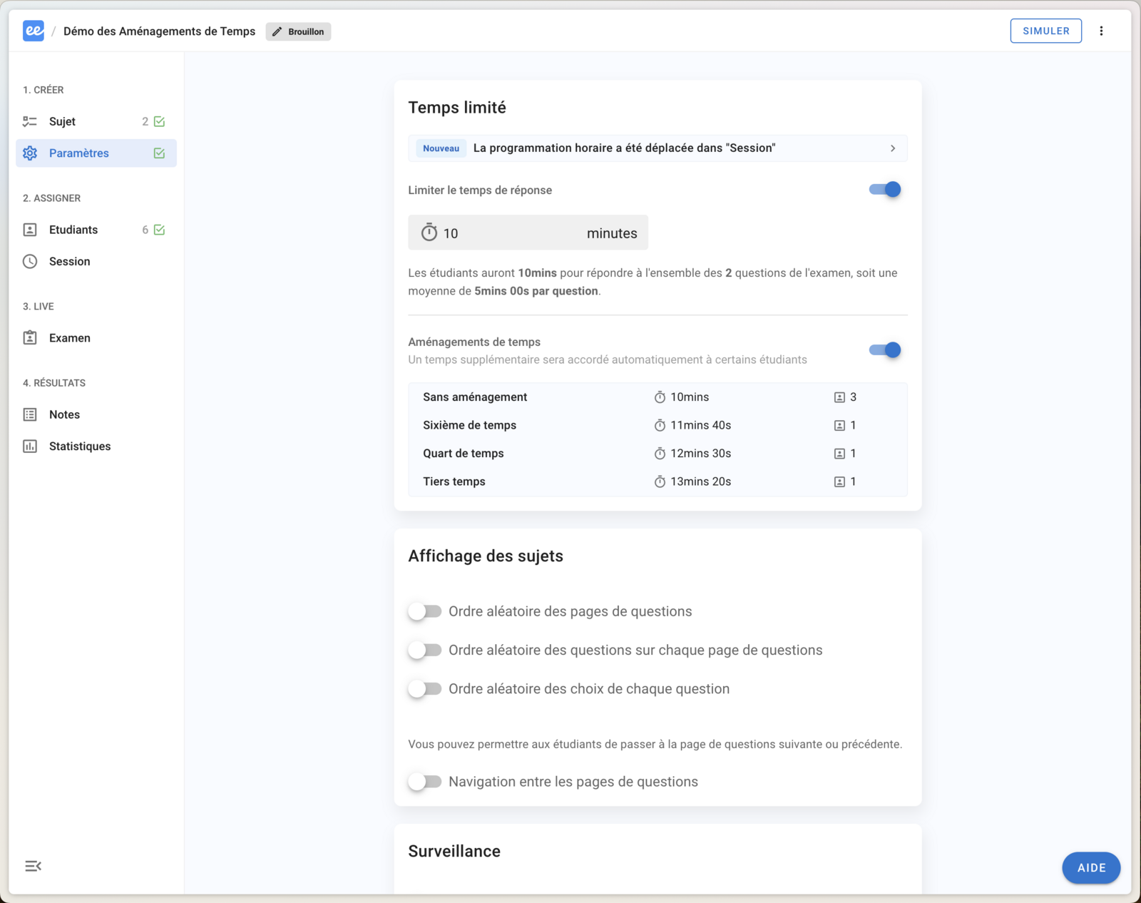Click the minutes duration input field
Image resolution: width=1141 pixels, height=903 pixels.
513,233
